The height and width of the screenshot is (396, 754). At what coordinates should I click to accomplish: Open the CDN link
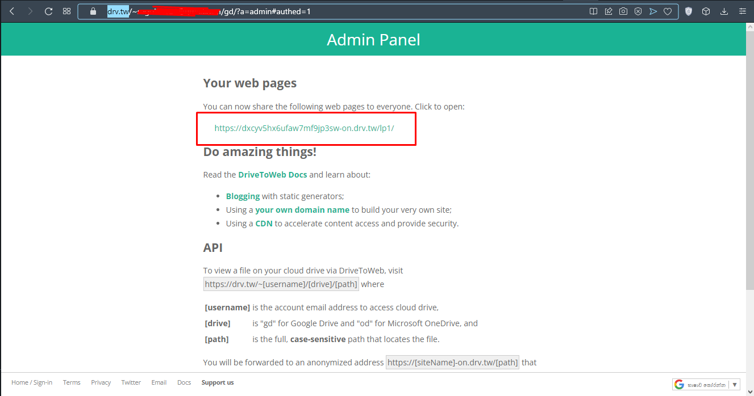coord(264,224)
